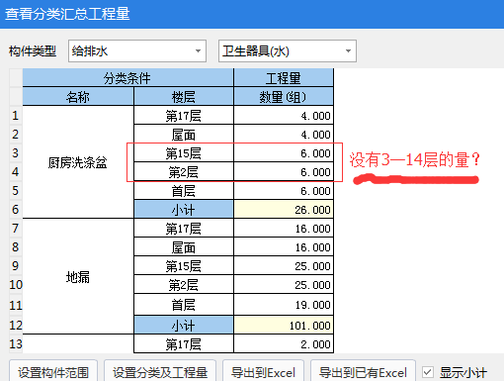Open the 卫生器具(水) dropdown
The width and height of the screenshot is (504, 383).
[288, 50]
